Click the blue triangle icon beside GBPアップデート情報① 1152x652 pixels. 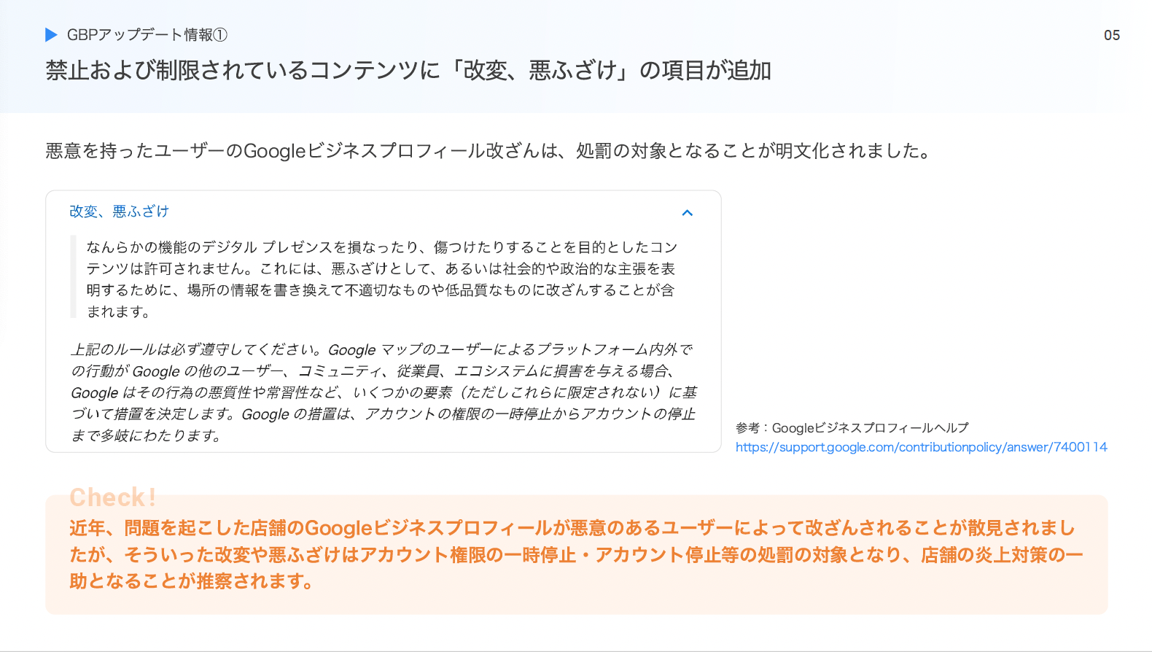pyautogui.click(x=51, y=35)
